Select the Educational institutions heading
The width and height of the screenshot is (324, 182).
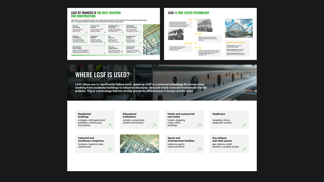point(130,115)
